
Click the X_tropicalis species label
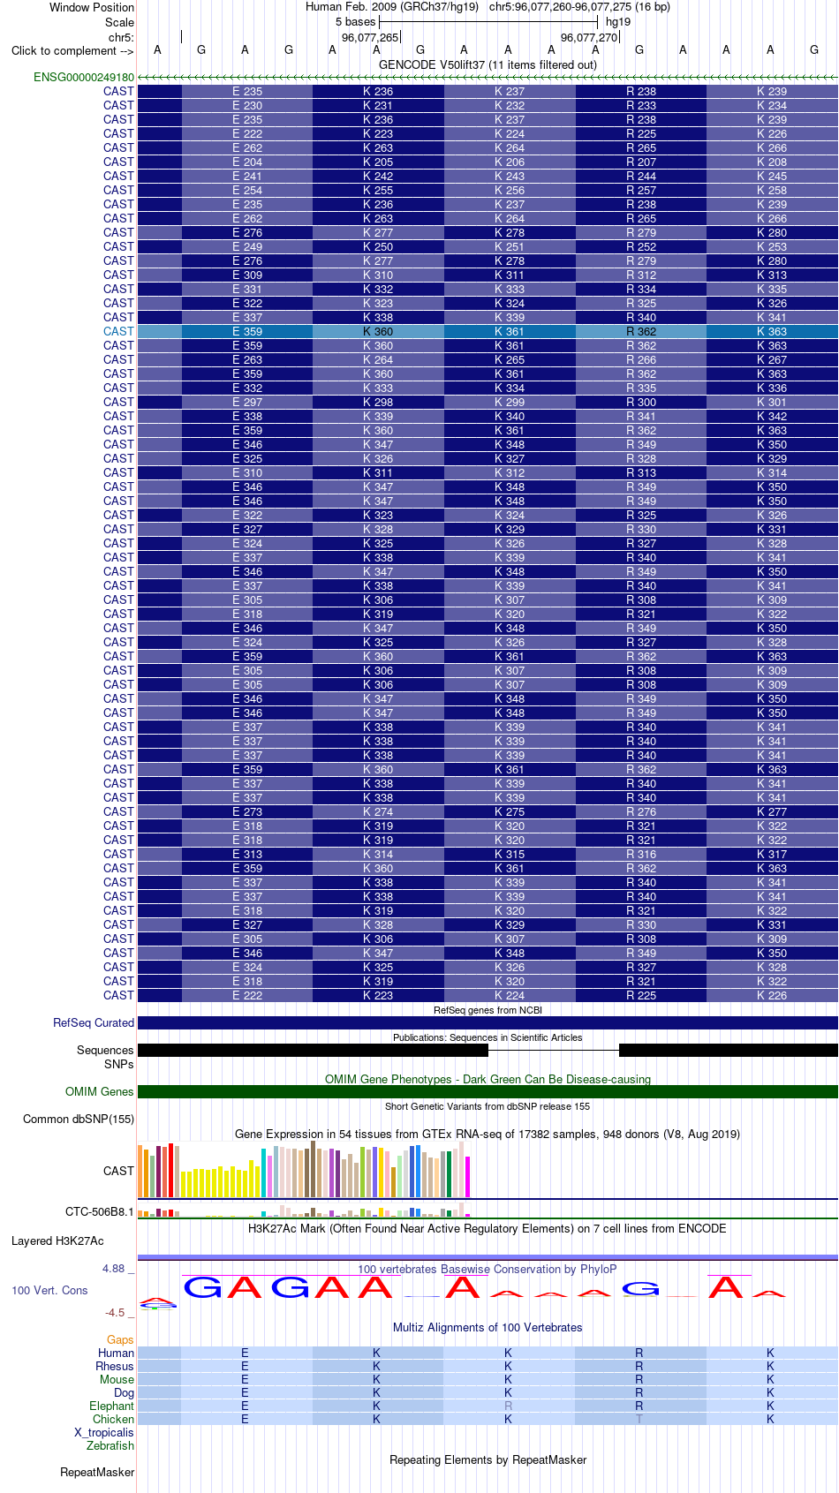104,1433
